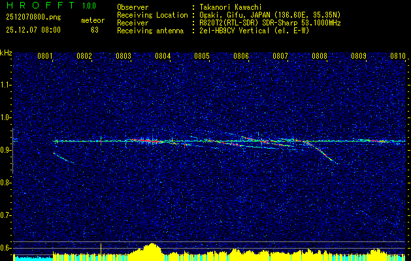Select the filename 2512070800.png

pyautogui.click(x=33, y=18)
